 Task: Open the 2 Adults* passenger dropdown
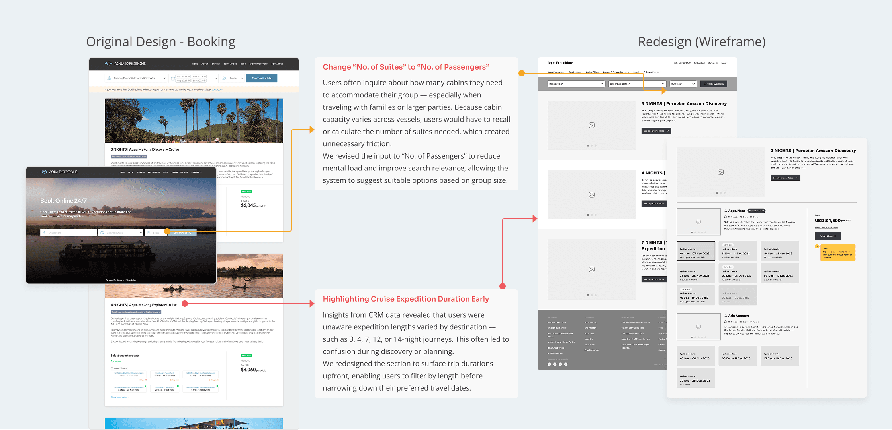tap(683, 84)
